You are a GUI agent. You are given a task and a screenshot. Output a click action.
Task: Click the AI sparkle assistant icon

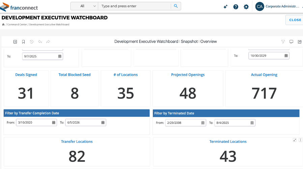pos(225,7)
